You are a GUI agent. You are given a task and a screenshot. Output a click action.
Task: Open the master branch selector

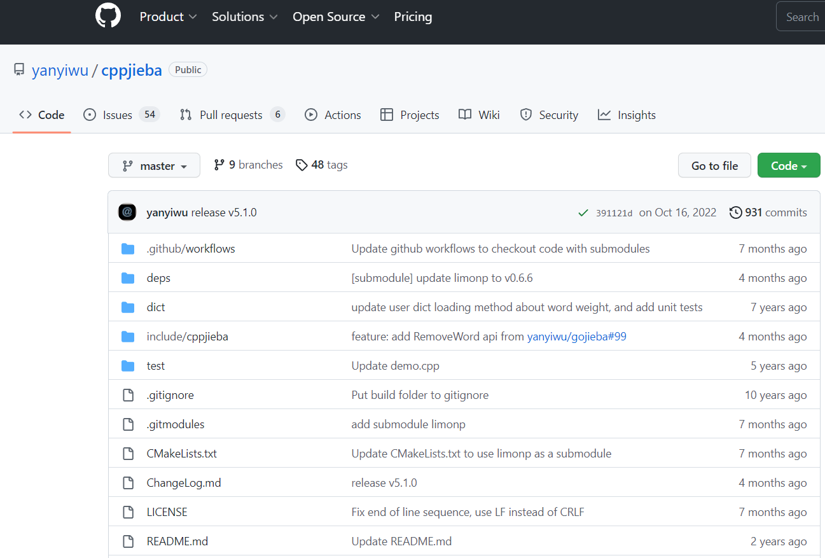click(154, 165)
